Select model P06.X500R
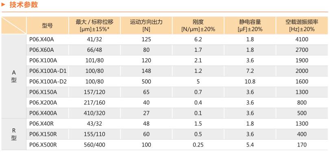330x153 pixels. [x=43, y=144]
